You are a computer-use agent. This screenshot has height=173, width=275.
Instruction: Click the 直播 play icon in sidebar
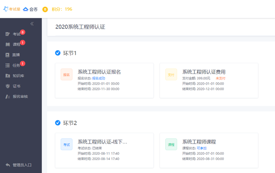pyautogui.click(x=7, y=55)
